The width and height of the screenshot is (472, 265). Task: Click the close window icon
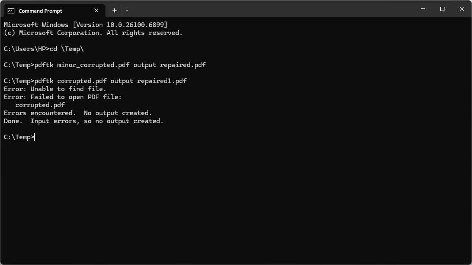(x=461, y=8)
